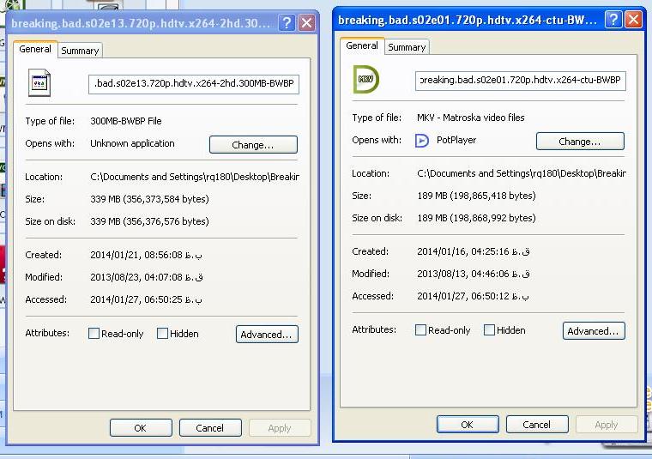Click the generic file icon in s02e13 dialog
Image resolution: width=652 pixels, height=459 pixels.
(39, 82)
